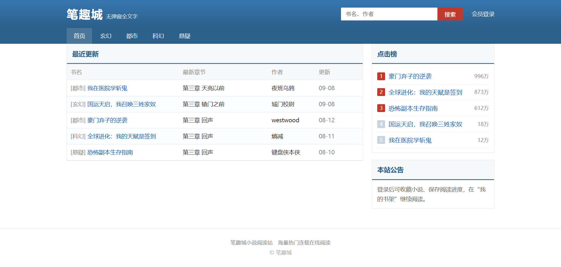561x267 pixels.
Task: Open 豪门弃子的逆袭 in recent updates table
Action: 107,120
